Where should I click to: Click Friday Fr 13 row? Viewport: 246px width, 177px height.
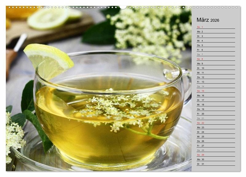216,82
